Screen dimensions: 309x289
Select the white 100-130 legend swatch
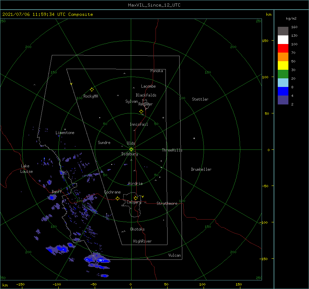coord(283,40)
